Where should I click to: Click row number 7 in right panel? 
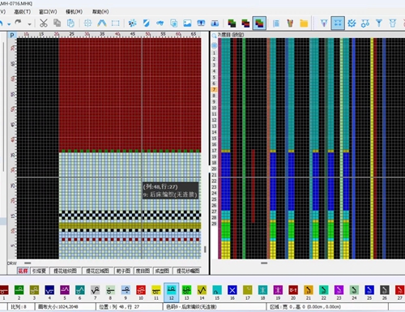tap(214, 89)
